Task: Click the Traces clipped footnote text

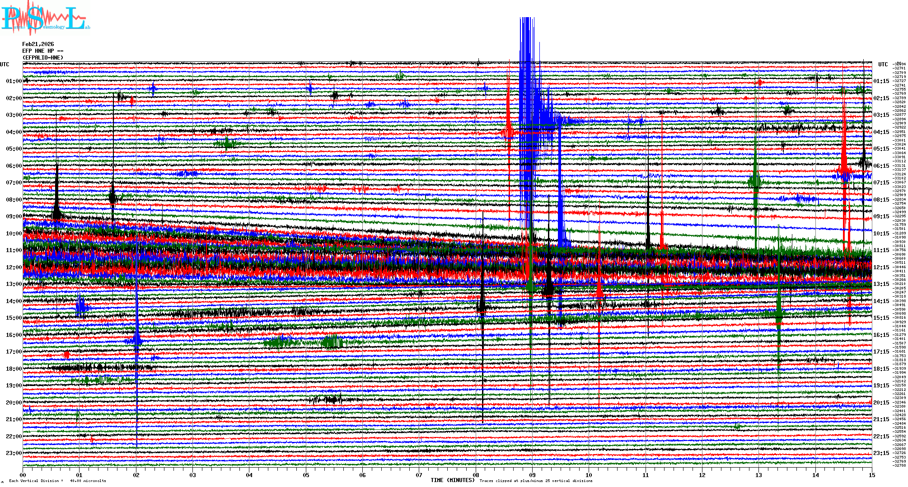Action: [x=536, y=481]
